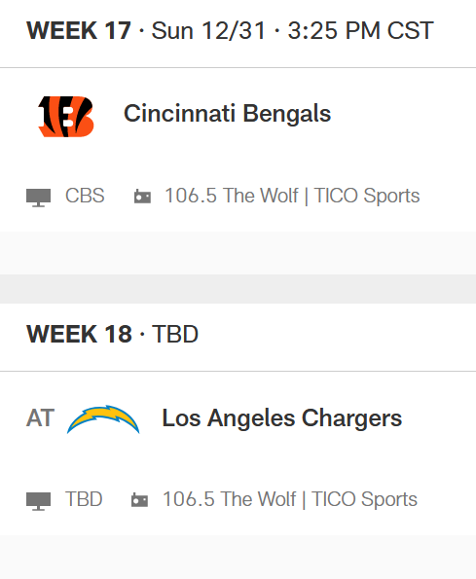Image resolution: width=476 pixels, height=579 pixels.
Task: Click the TV icon beside TBD
Action: [38, 501]
